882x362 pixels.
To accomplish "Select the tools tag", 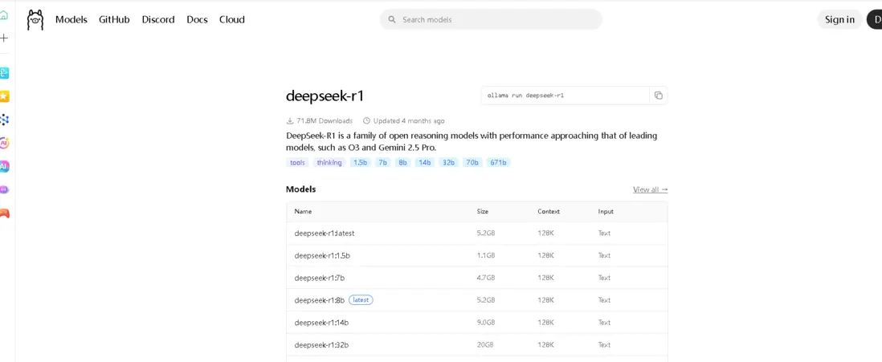I will click(297, 162).
